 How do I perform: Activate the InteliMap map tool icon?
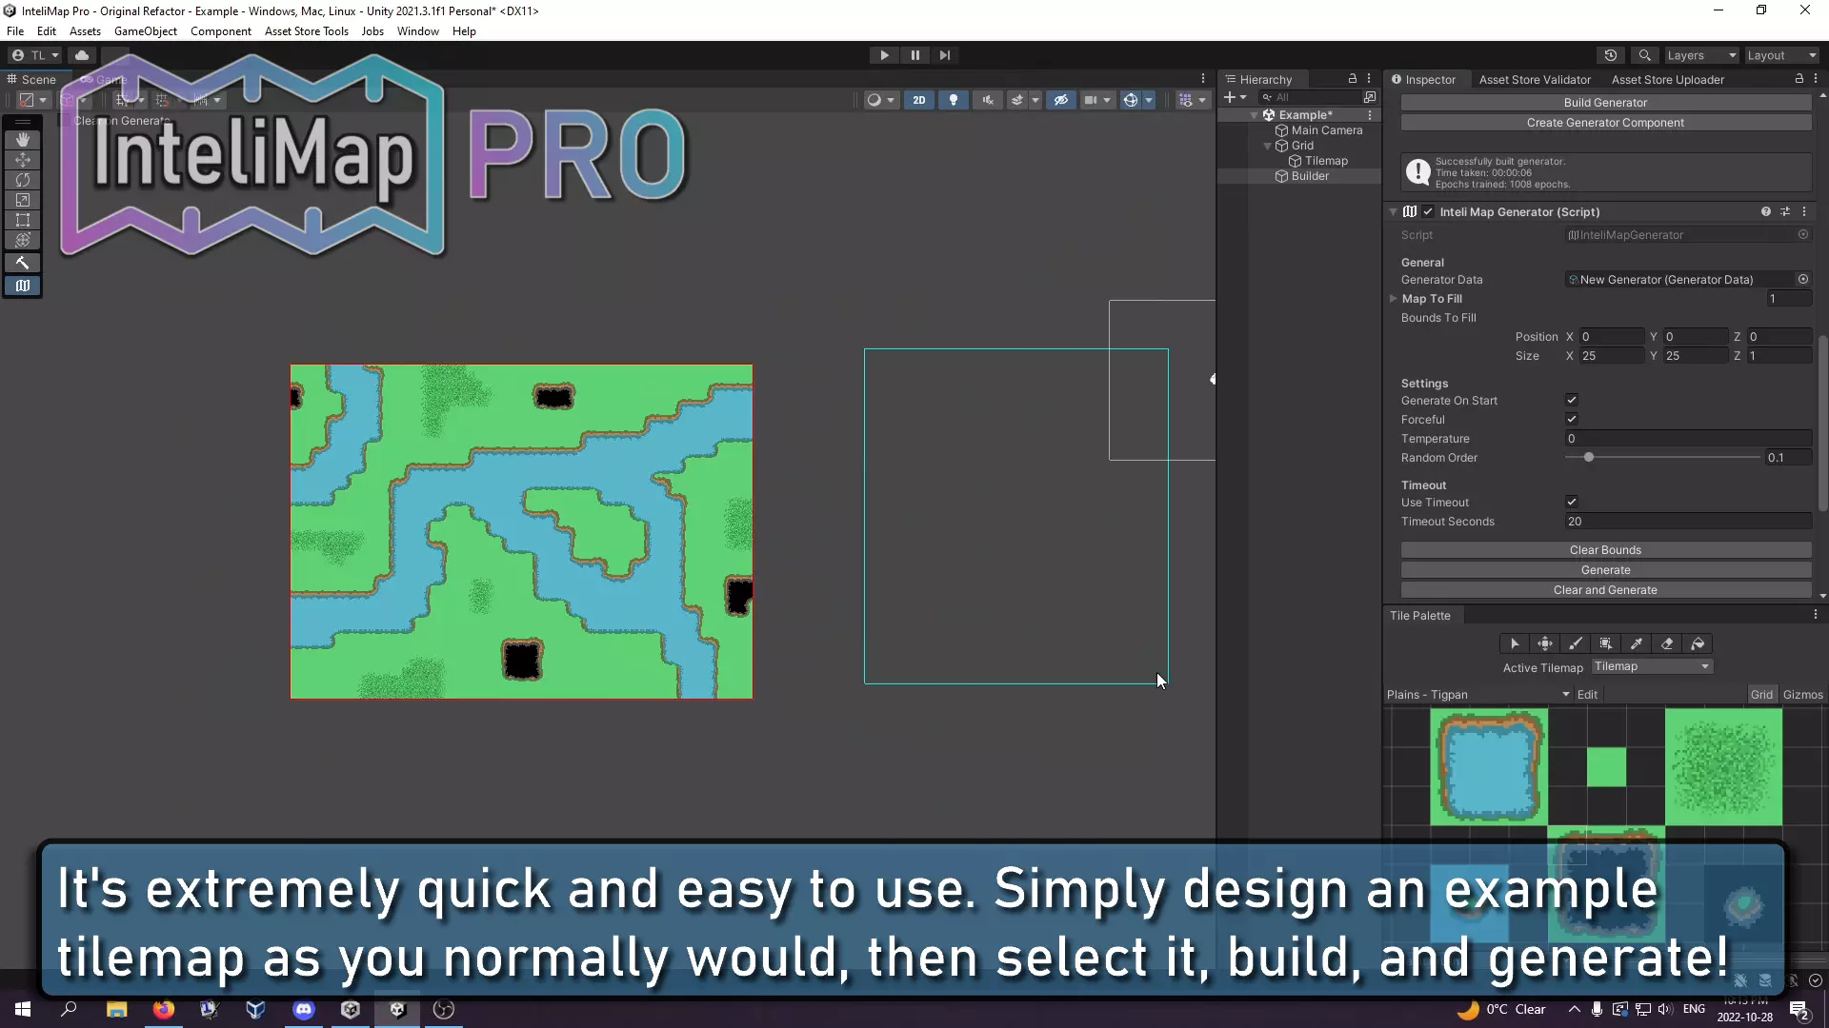point(23,286)
